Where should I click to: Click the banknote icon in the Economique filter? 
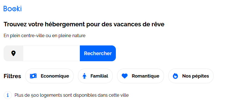point(33,76)
